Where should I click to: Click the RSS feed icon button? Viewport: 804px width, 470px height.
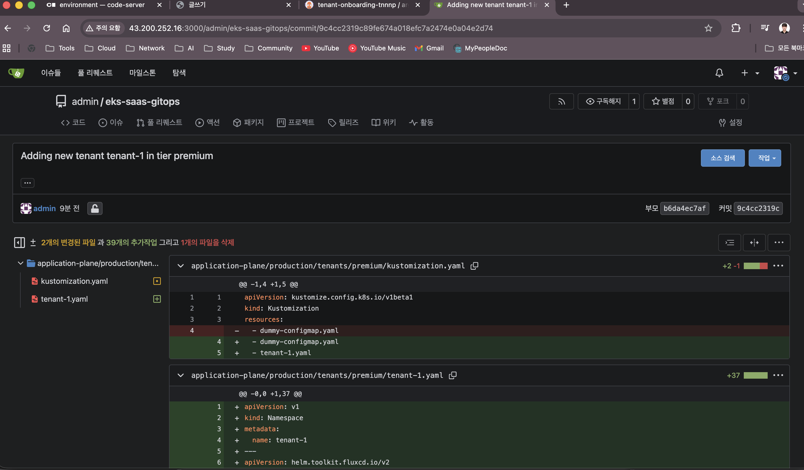tap(561, 101)
